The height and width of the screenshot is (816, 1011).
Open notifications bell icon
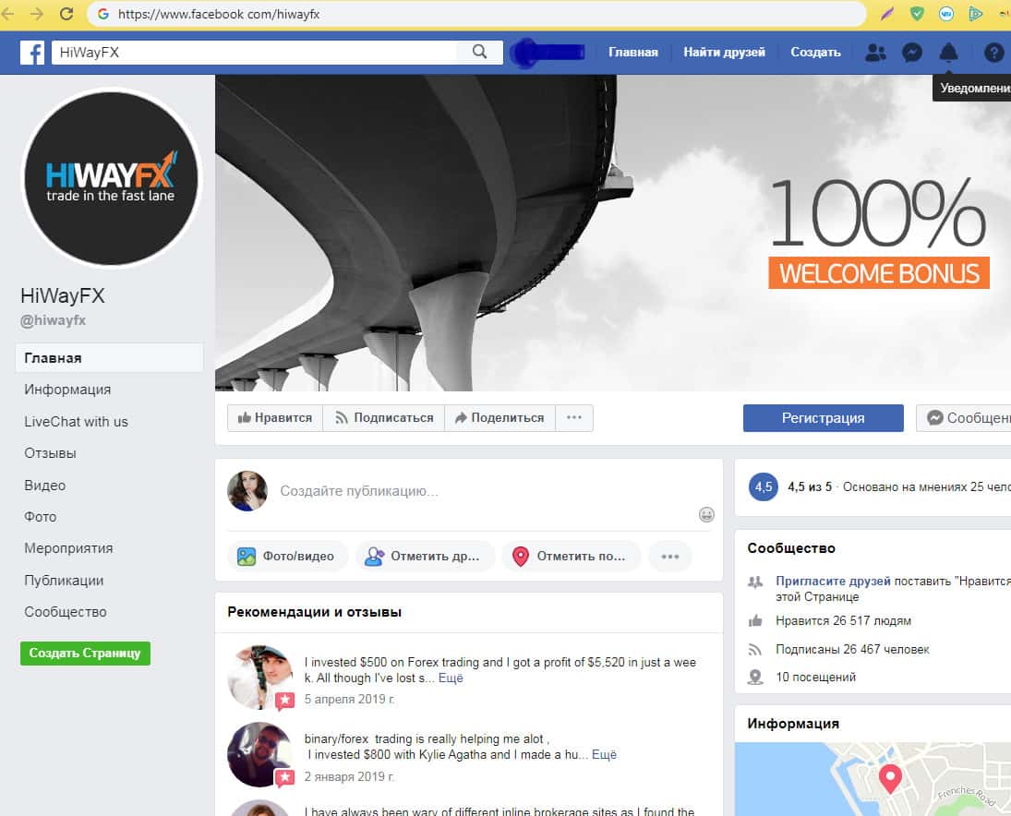[x=948, y=53]
